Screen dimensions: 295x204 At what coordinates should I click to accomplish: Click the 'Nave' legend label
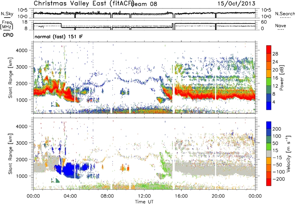tap(281, 26)
